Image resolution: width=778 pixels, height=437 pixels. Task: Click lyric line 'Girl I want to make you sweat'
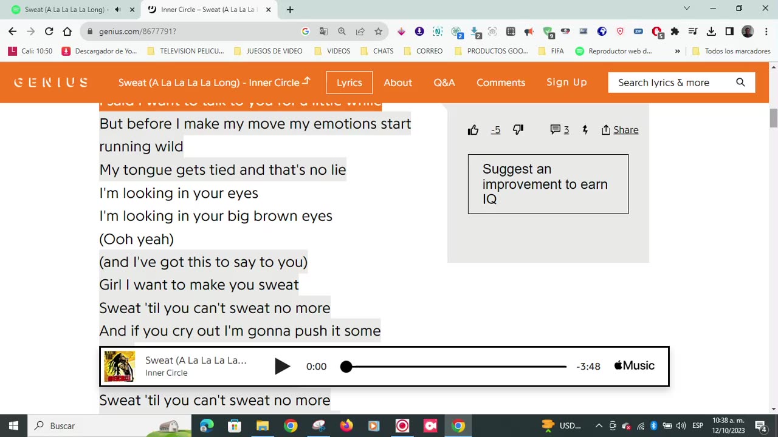coord(199,285)
